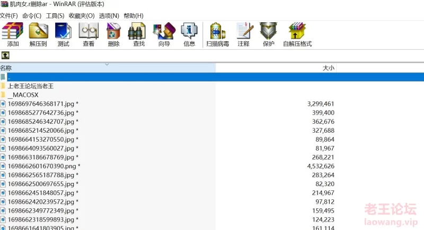Viewport: 424px width, 230px height.
Task: Click size value 327,688
Action: click(x=323, y=131)
